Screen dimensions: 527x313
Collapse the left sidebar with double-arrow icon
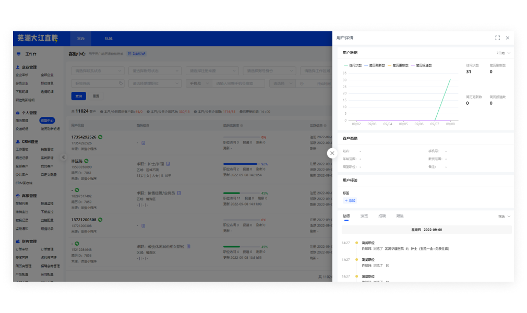[x=63, y=156]
